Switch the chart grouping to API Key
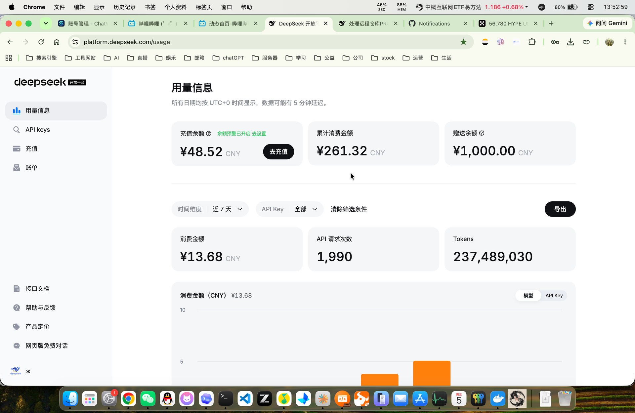 coord(554,295)
